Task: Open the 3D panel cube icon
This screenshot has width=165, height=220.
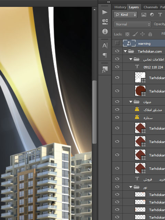Action: click(x=105, y=22)
